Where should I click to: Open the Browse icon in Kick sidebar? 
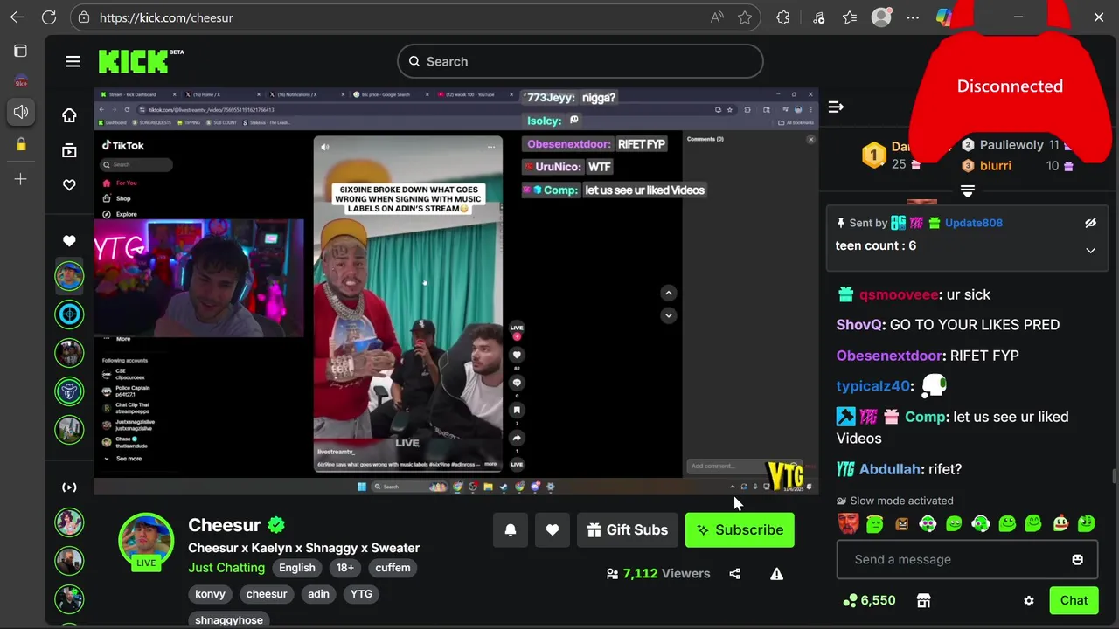pos(69,150)
